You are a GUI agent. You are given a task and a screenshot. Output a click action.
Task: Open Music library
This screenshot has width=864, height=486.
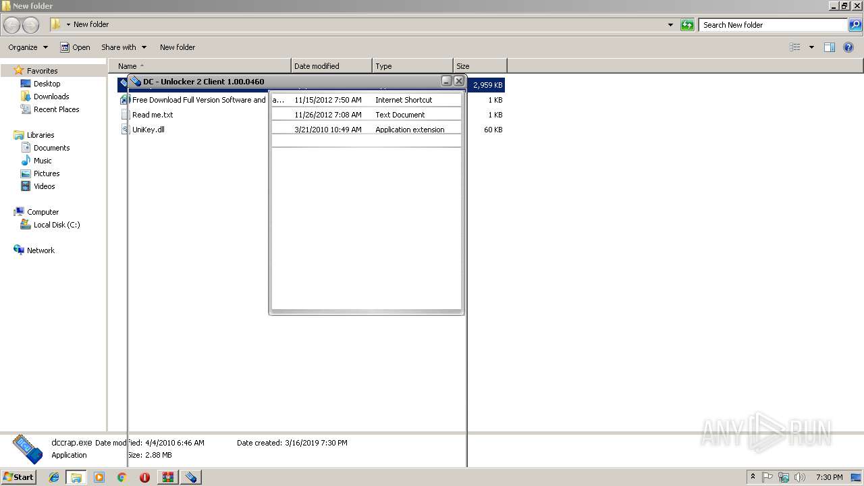[43, 161]
